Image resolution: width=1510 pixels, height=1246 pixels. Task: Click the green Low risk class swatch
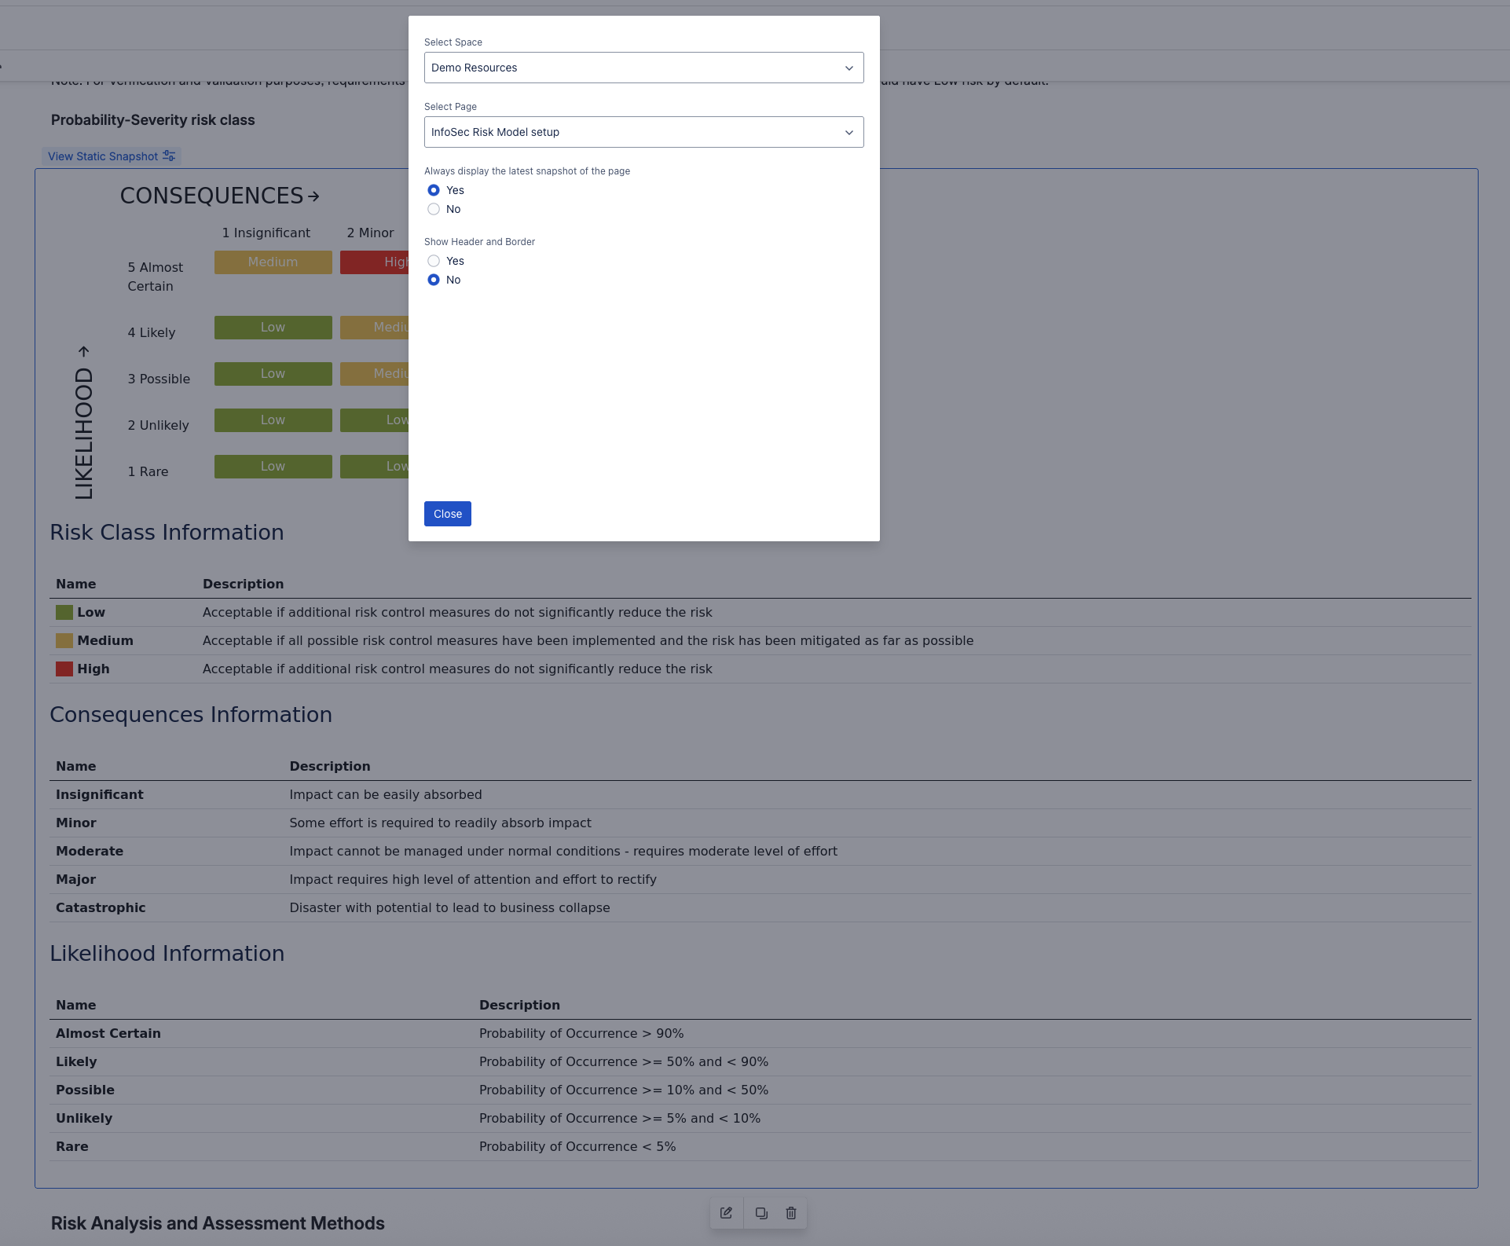coord(64,612)
